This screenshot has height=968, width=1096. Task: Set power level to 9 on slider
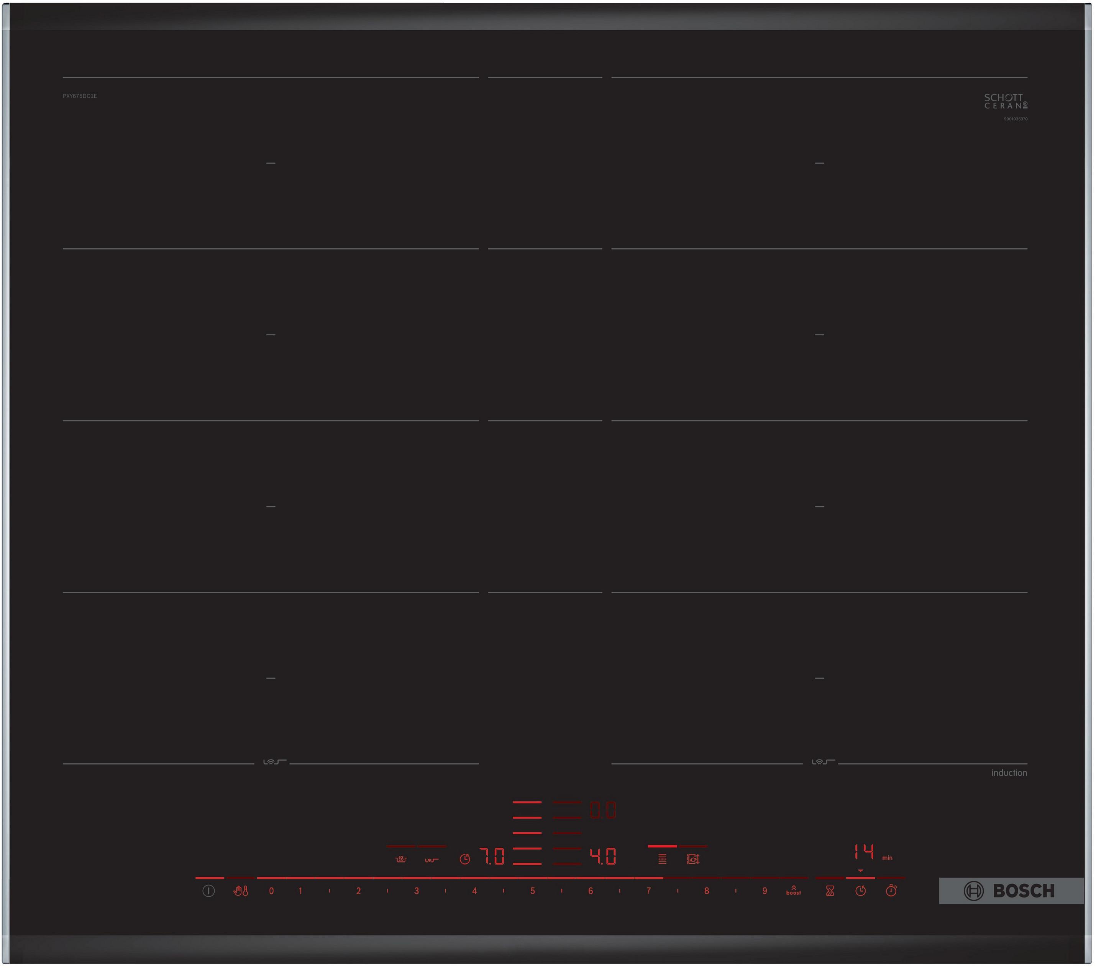coord(765,891)
